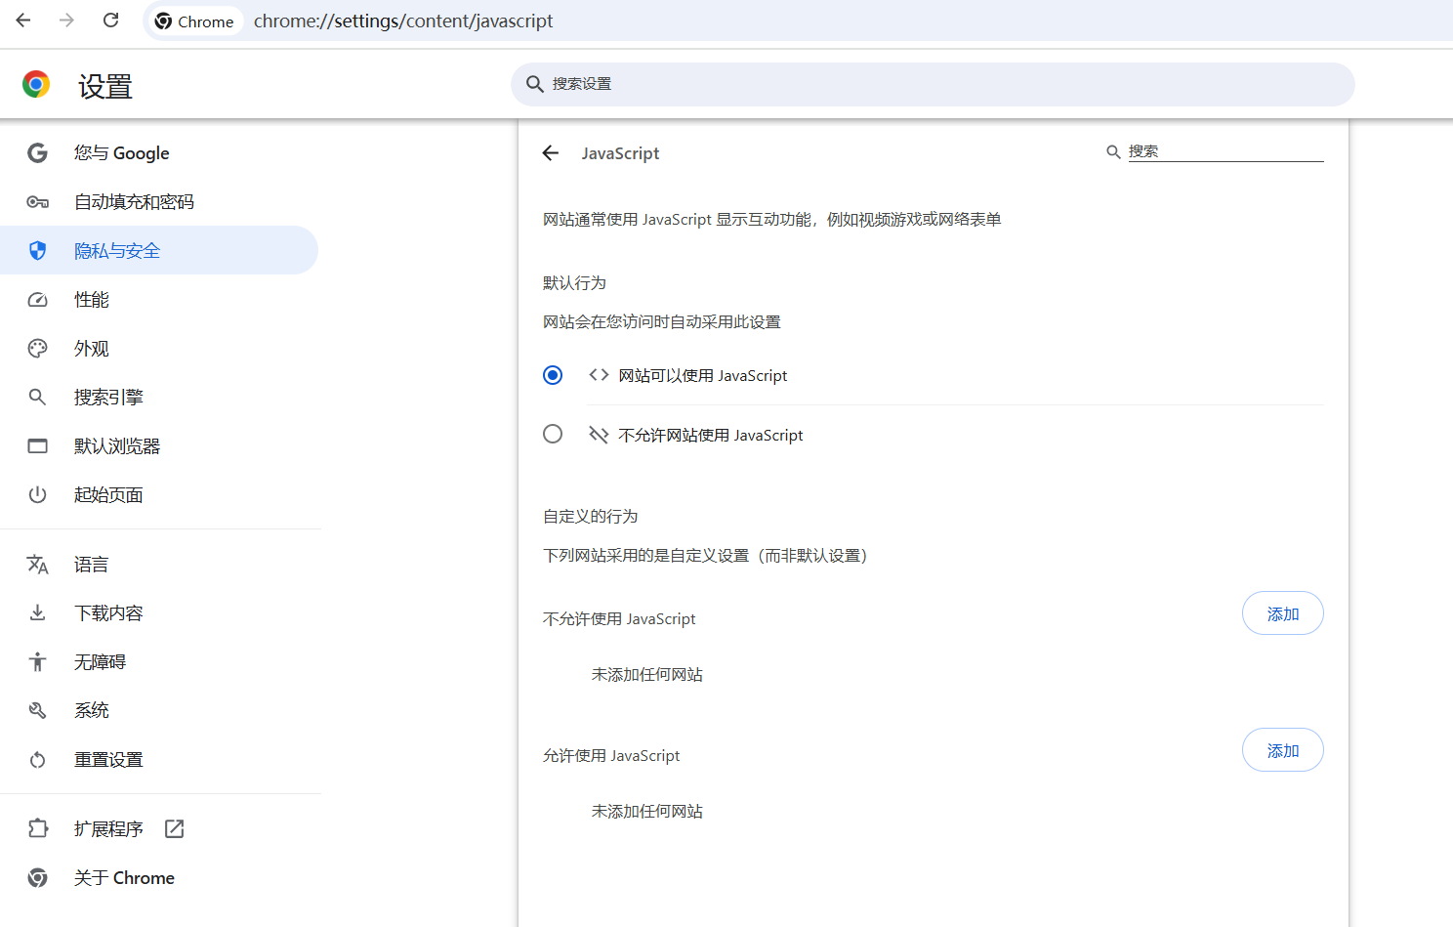Select 网站可以使用 JavaScript radio button

553,374
